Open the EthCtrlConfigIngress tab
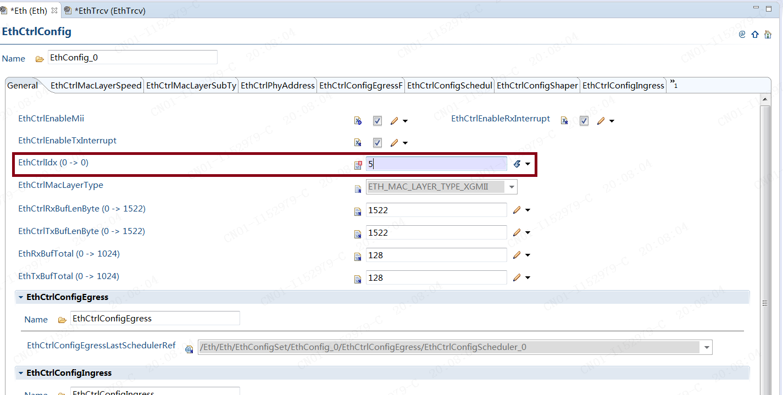783x395 pixels. coord(623,86)
